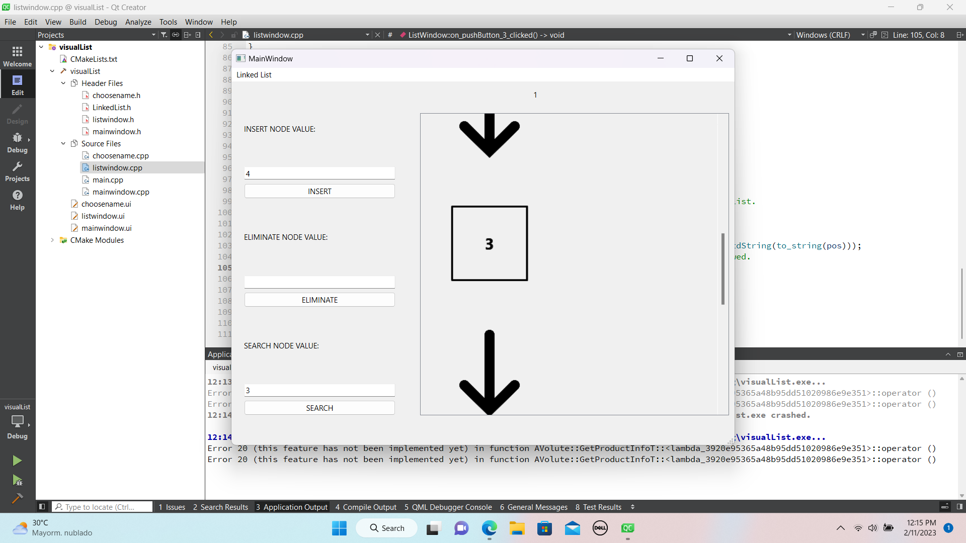Click the green Run button

point(17,461)
